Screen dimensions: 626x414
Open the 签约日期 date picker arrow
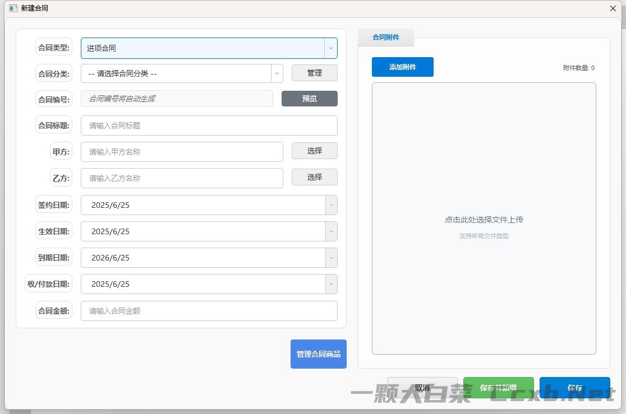[x=331, y=205]
